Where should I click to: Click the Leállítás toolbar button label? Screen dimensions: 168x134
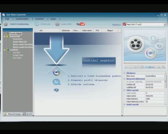66,24
